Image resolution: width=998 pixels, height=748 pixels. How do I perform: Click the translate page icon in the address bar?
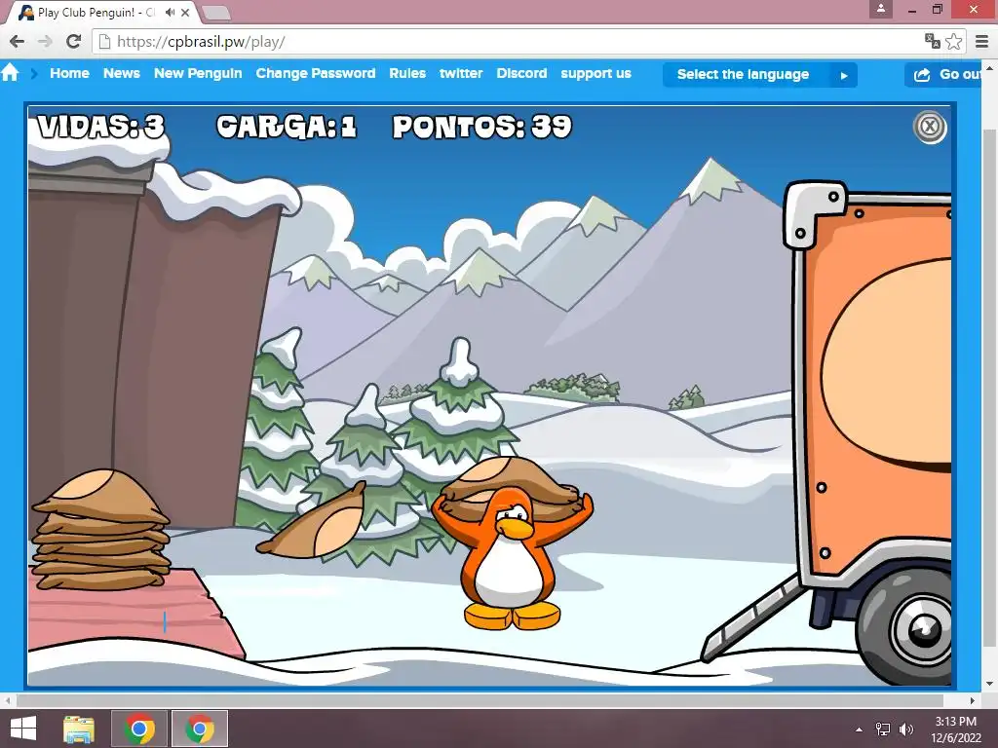tap(933, 41)
